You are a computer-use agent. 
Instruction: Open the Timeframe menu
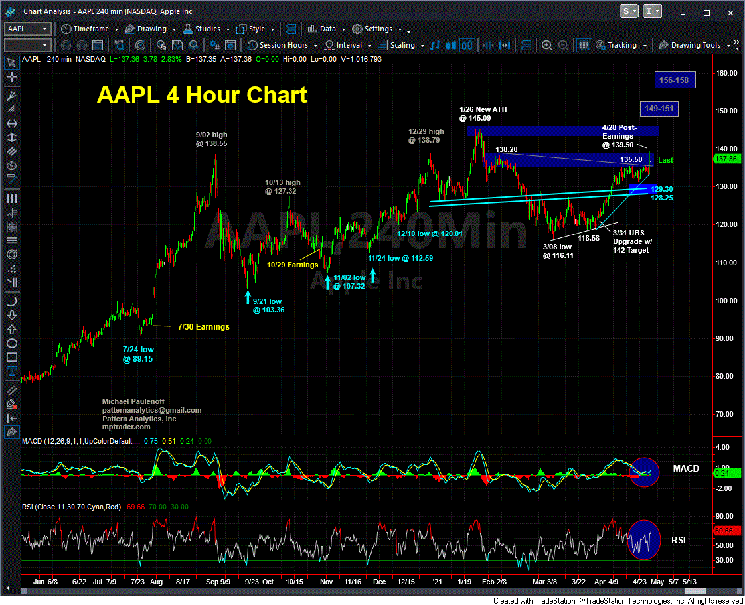coord(90,29)
